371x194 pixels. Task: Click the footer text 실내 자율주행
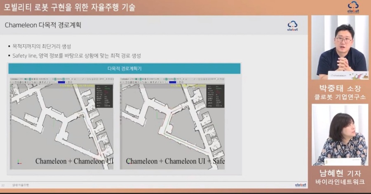click(x=20, y=185)
